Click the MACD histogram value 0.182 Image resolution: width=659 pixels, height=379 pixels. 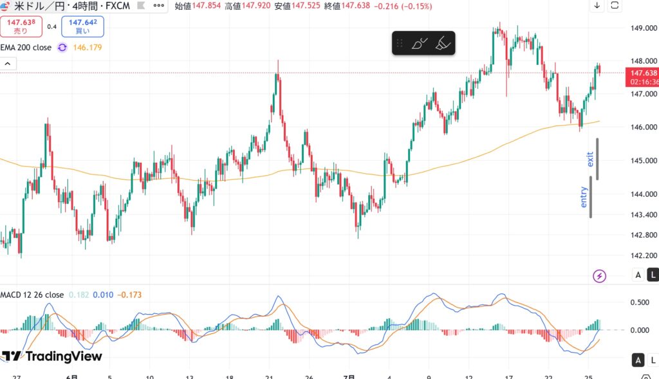(79, 295)
